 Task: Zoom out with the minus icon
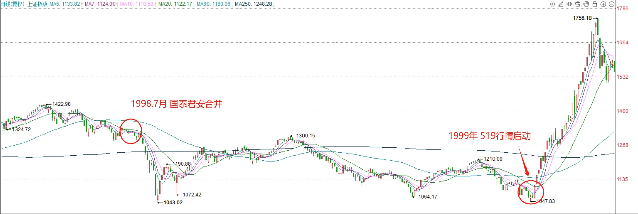[612, 4]
